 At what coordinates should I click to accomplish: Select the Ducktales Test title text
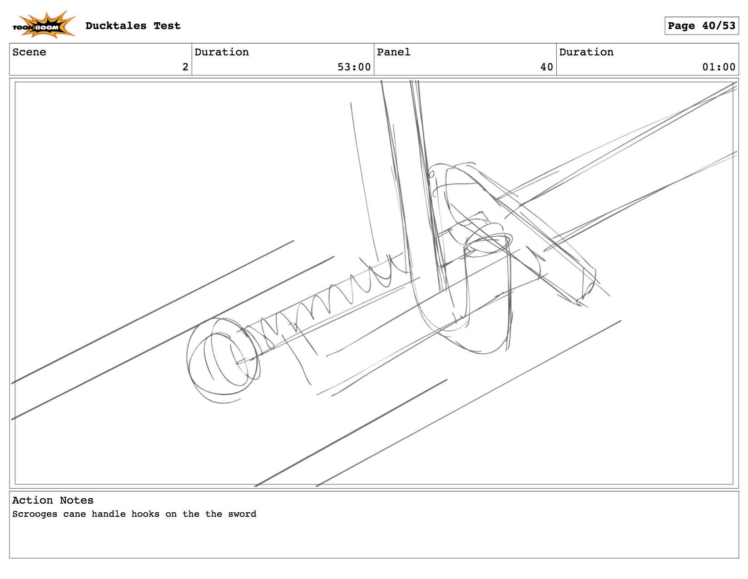click(133, 26)
